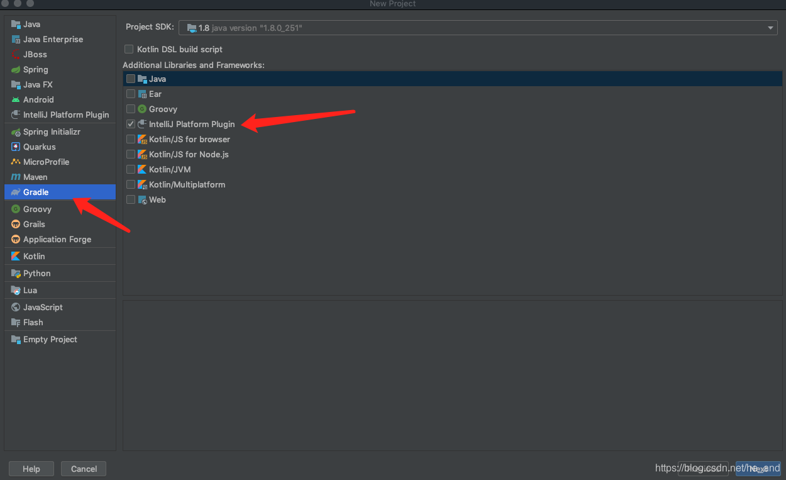Click Grails label in sidebar
The width and height of the screenshot is (786, 480).
coord(35,224)
